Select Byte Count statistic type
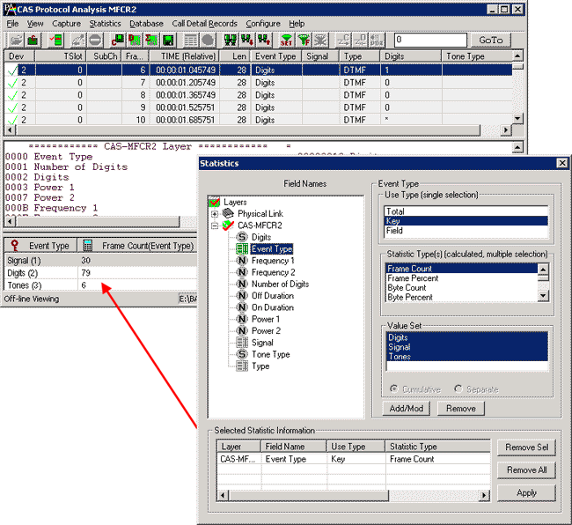 462,288
